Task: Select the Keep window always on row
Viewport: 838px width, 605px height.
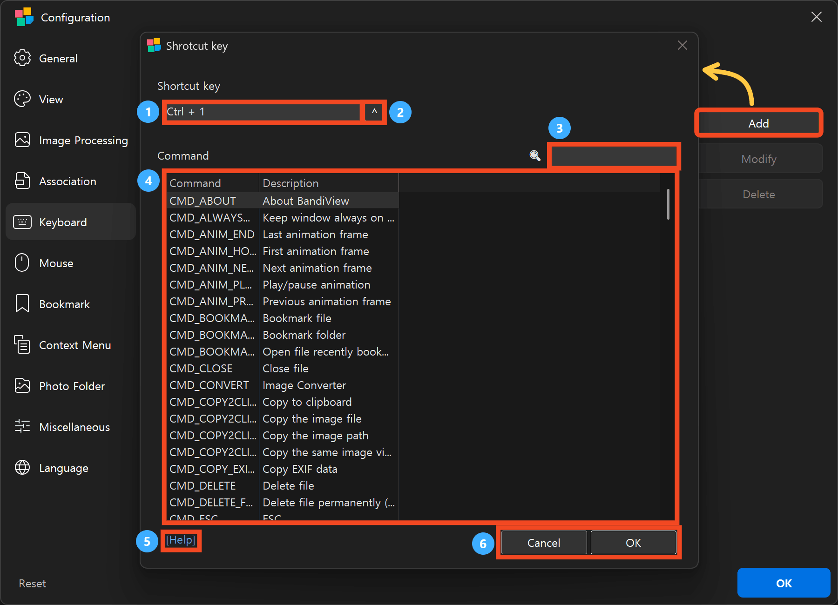Action: pos(283,218)
